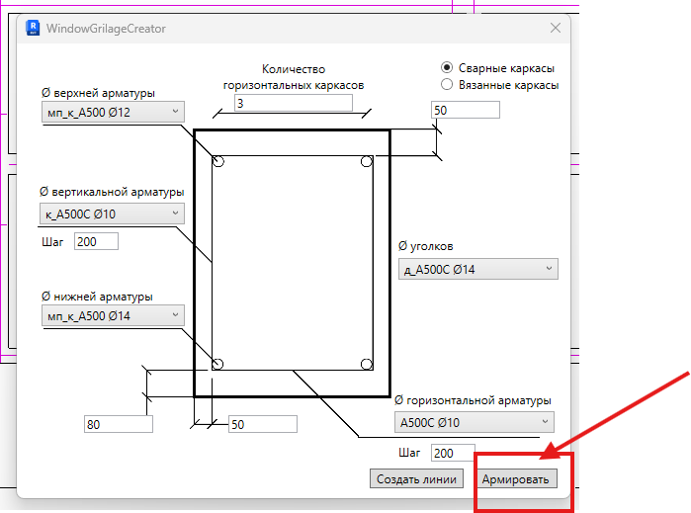Open the Ø верхней арматуры dropdown

click(113, 112)
